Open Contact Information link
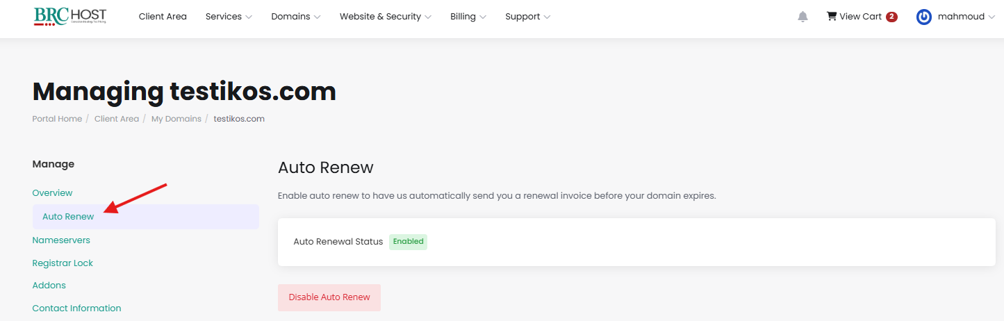The height and width of the screenshot is (321, 1004). pos(76,308)
